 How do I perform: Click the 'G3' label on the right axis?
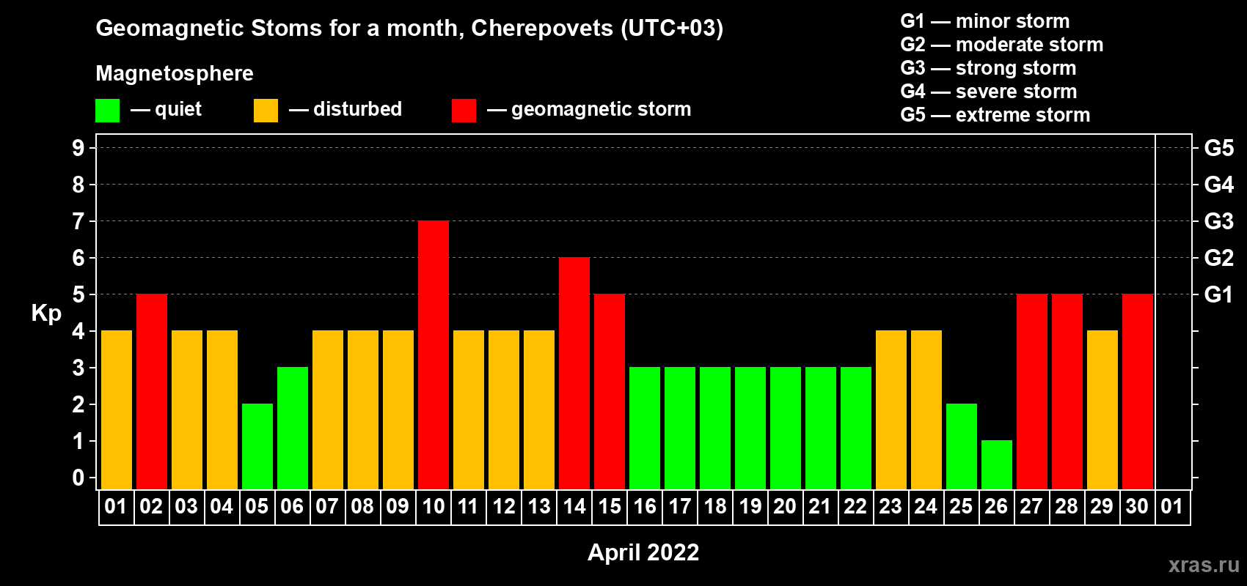(x=1219, y=221)
